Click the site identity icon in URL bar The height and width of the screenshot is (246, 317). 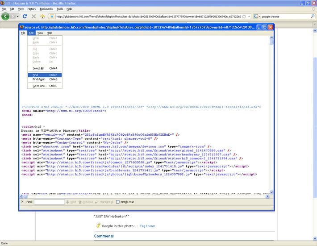point(52,17)
